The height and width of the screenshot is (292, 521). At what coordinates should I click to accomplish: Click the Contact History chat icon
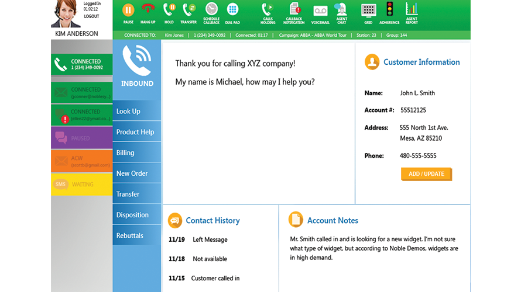pos(175,220)
